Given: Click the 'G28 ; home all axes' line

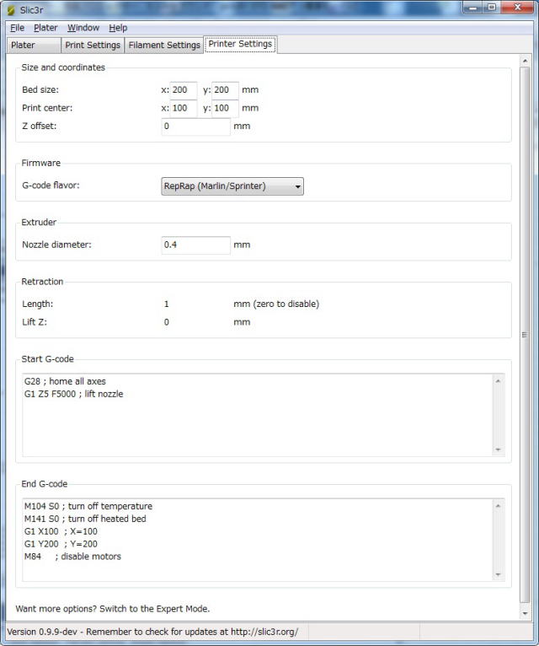Looking at the screenshot, I should tap(65, 381).
